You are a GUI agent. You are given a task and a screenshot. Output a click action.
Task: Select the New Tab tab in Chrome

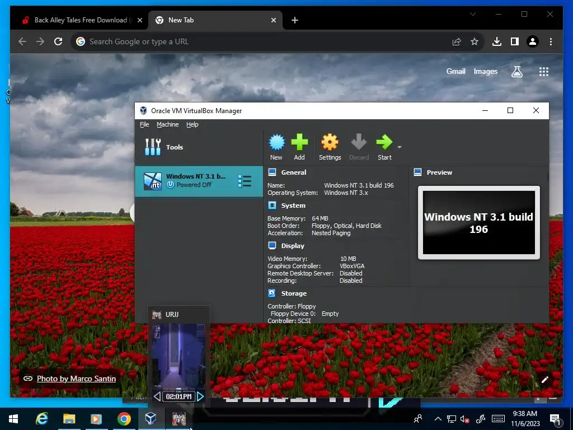(215, 20)
